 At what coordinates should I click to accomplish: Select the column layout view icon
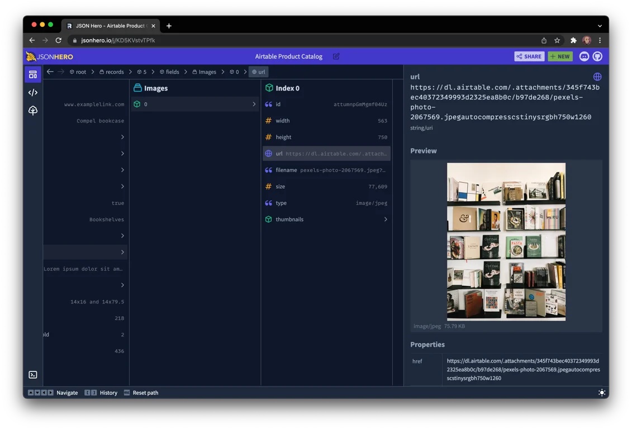click(x=32, y=74)
